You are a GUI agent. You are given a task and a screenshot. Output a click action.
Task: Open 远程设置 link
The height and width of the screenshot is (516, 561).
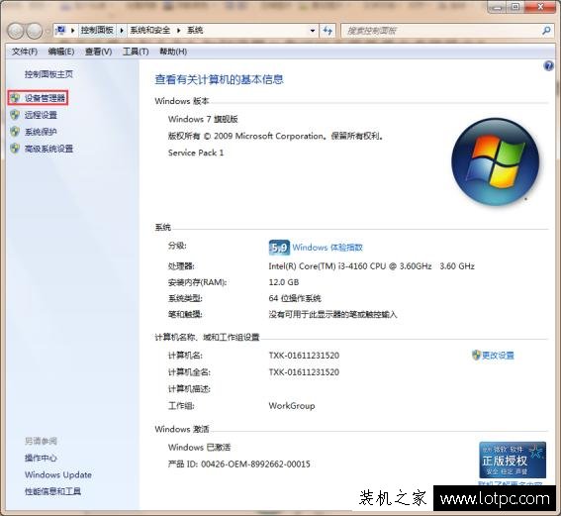coord(41,115)
